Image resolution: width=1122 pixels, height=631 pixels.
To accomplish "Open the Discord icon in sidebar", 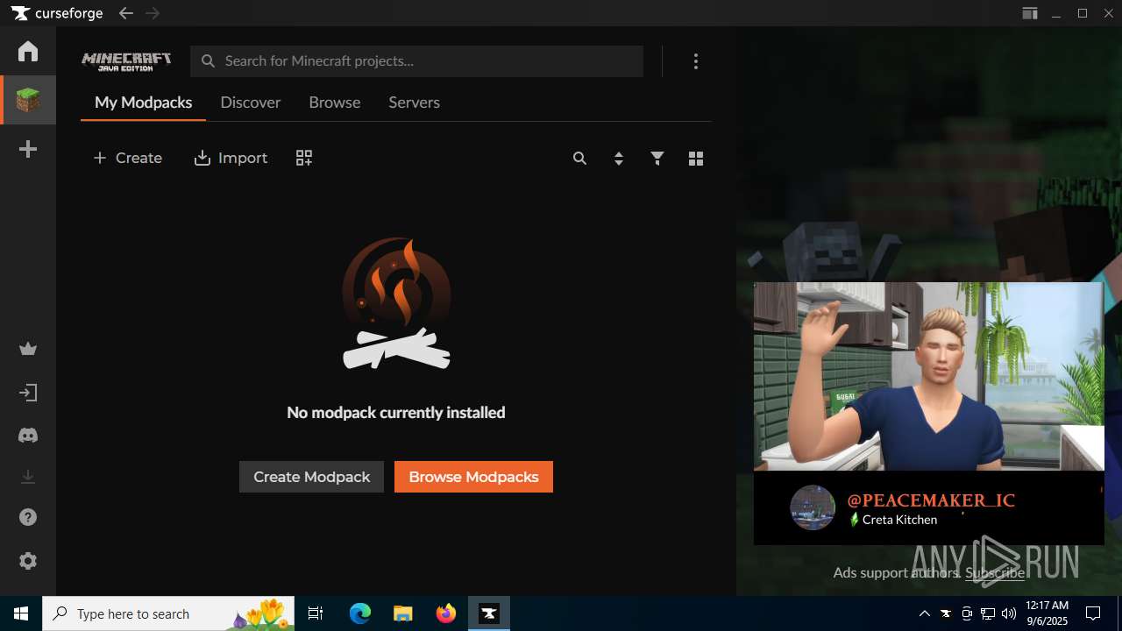I will [x=28, y=436].
